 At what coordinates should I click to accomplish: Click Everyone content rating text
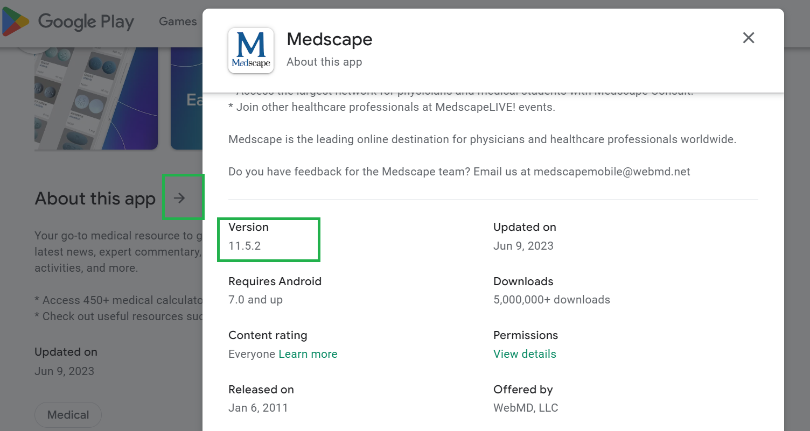(x=252, y=354)
